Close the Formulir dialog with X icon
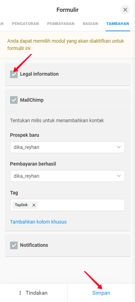The width and height of the screenshot is (135, 302). coord(125,10)
